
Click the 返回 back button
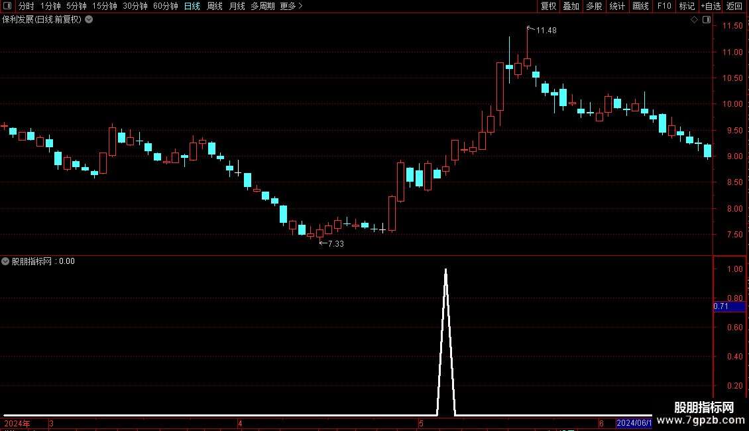(x=734, y=6)
